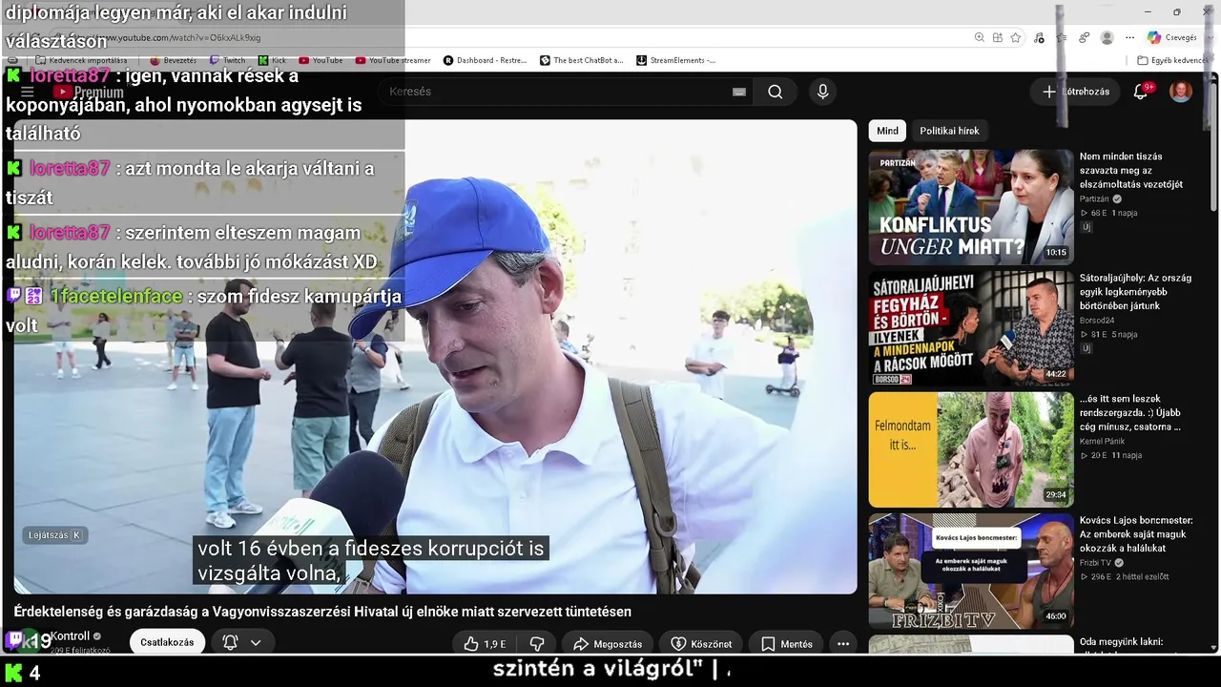Open the browser profile icon
This screenshot has height=687, width=1221.
pos(1107,37)
